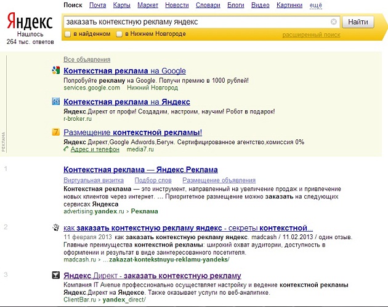The image size is (388, 307).
Task: Open the Все объявления link
Action: click(x=87, y=59)
